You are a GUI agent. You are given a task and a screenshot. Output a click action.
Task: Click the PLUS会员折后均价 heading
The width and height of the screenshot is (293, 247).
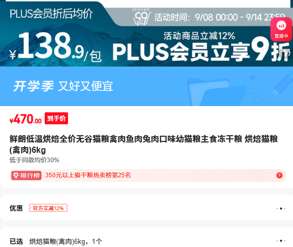(51, 14)
